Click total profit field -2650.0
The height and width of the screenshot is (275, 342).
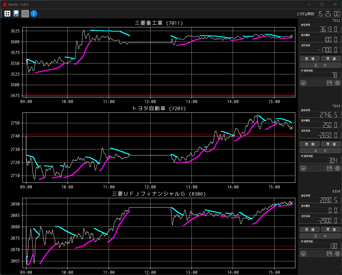pos(320,135)
